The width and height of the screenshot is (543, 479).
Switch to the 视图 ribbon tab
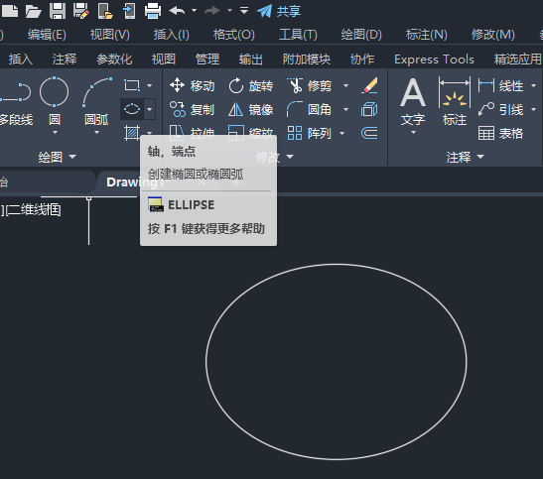click(164, 60)
